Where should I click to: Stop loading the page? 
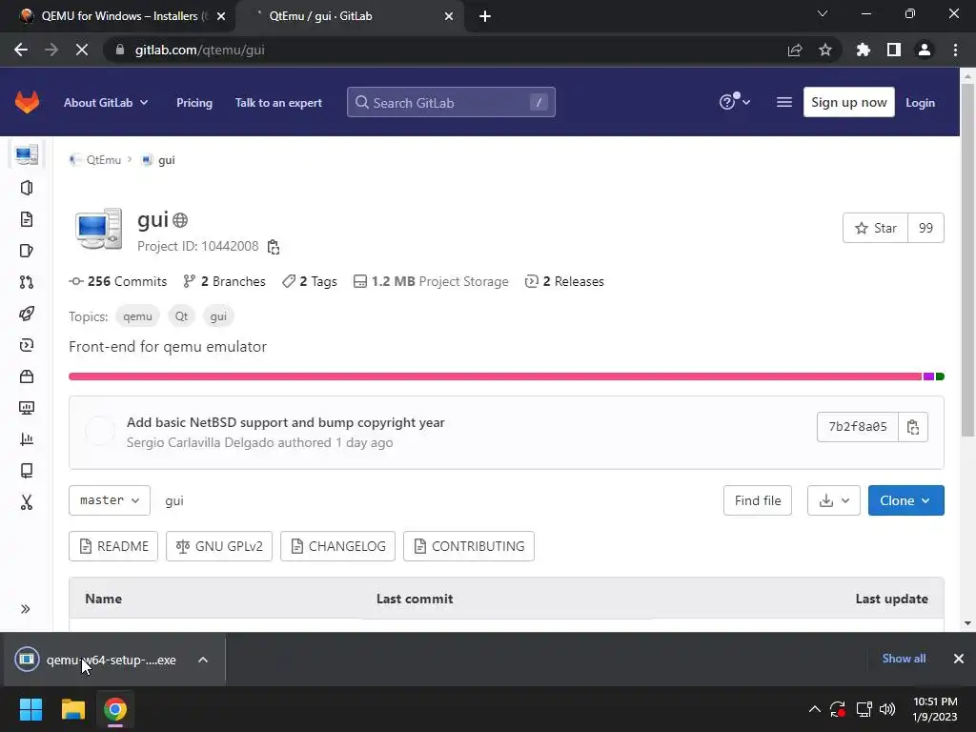click(82, 50)
